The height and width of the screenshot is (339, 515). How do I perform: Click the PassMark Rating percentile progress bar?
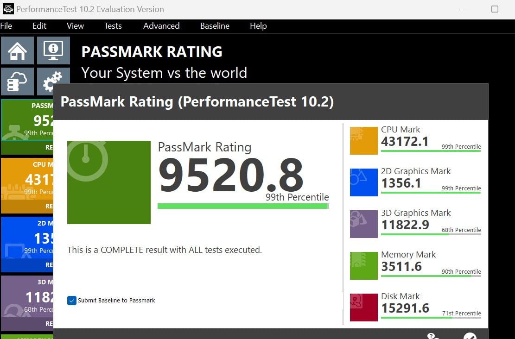(x=243, y=206)
